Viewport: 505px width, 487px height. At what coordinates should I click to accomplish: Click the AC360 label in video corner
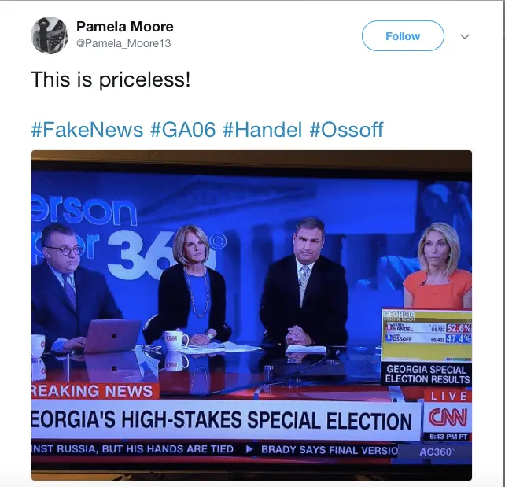tap(437, 452)
